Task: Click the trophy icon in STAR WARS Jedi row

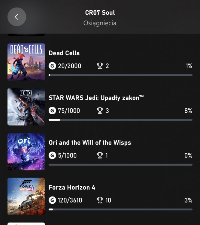Action: pyautogui.click(x=100, y=111)
